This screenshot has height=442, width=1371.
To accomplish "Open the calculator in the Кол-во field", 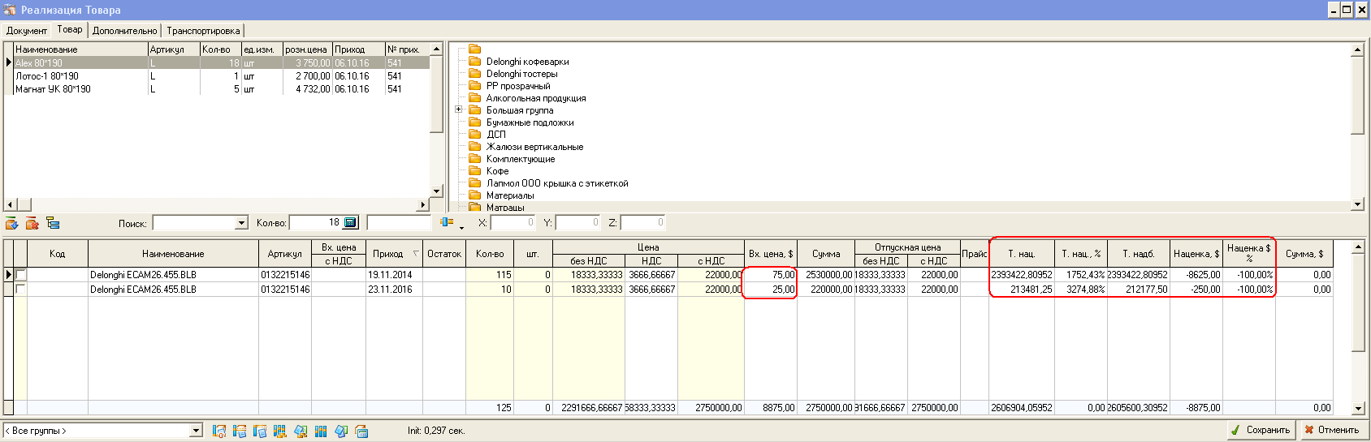I will 350,222.
